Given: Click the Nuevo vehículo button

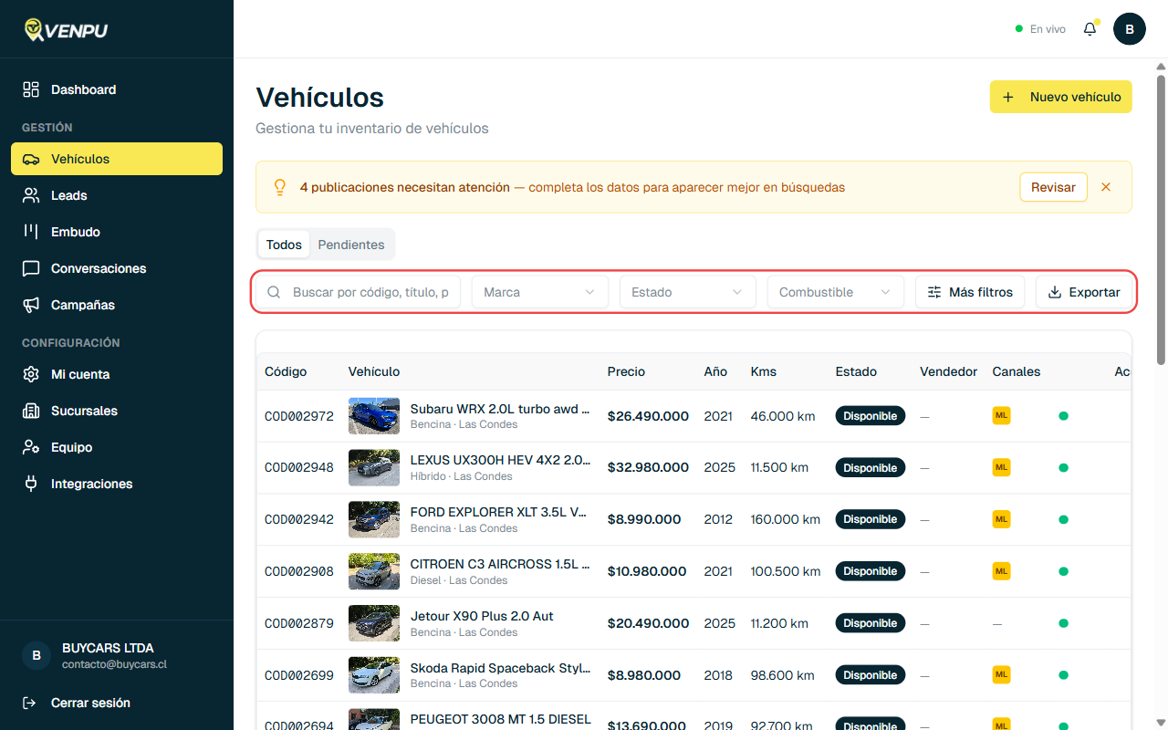Looking at the screenshot, I should 1060,96.
